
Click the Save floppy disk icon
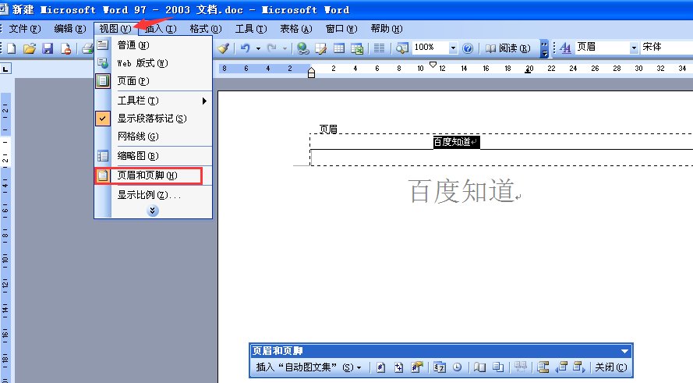48,48
